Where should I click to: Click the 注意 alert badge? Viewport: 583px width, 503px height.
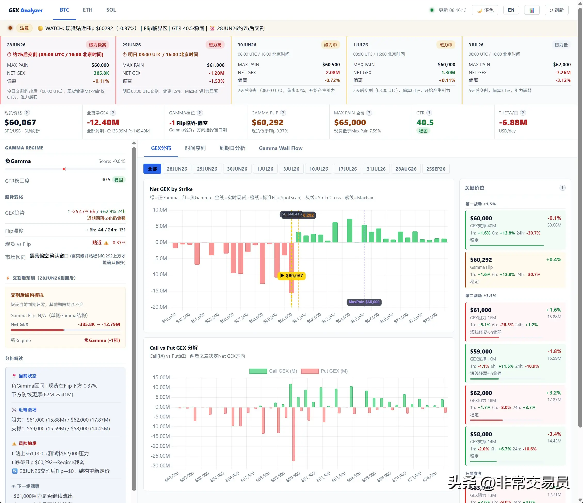24,28
